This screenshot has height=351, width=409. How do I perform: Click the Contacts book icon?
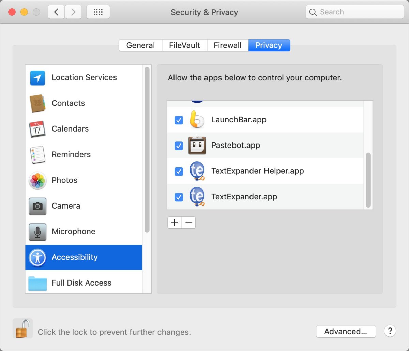pos(37,103)
